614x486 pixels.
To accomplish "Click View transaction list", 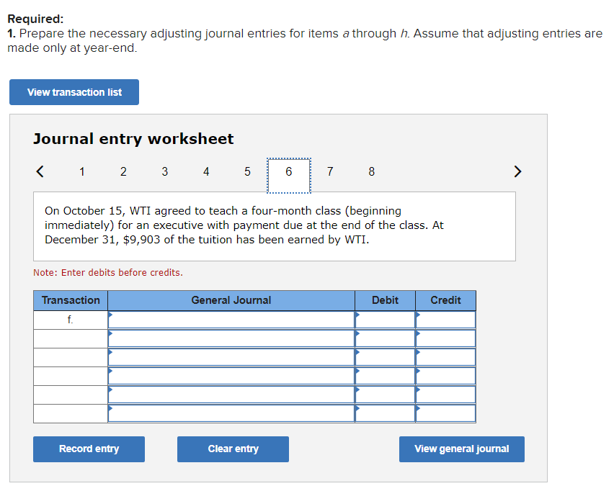I will click(x=74, y=91).
